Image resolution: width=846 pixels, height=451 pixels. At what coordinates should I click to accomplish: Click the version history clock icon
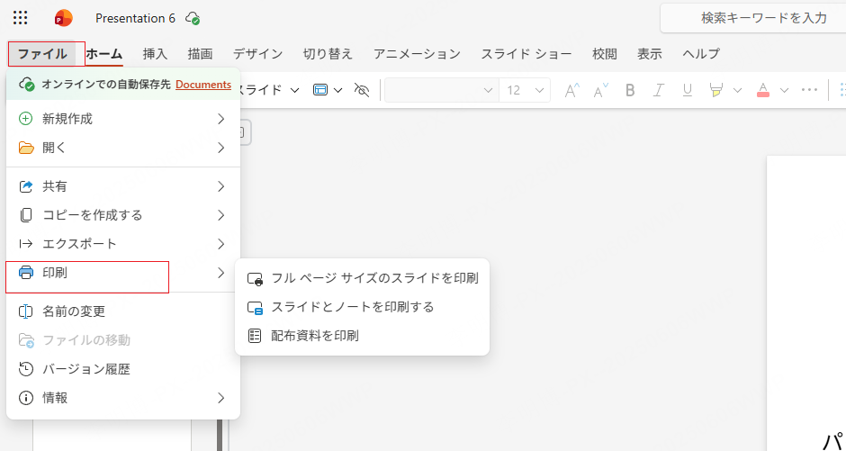(x=26, y=369)
